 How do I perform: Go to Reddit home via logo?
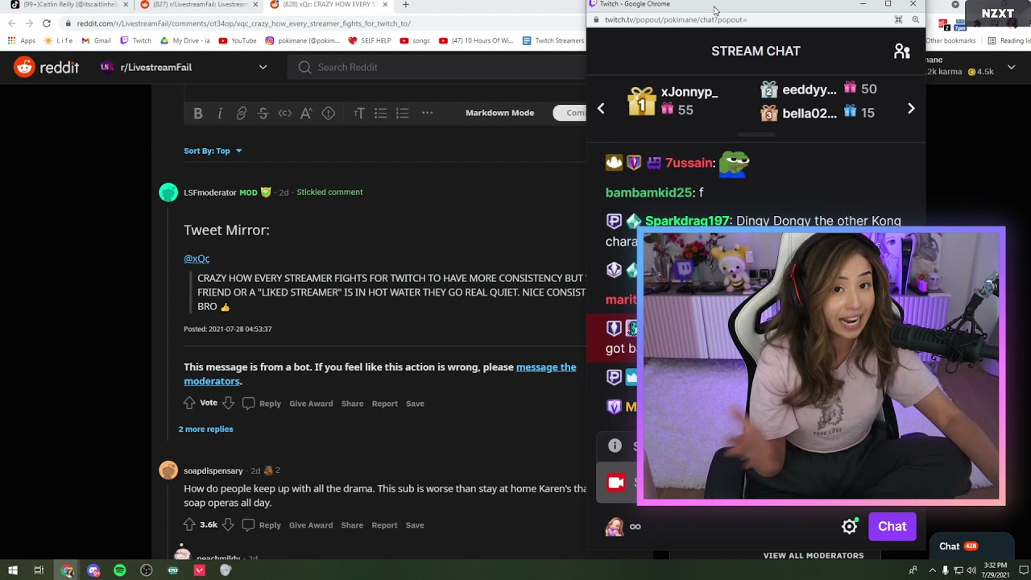pos(47,67)
